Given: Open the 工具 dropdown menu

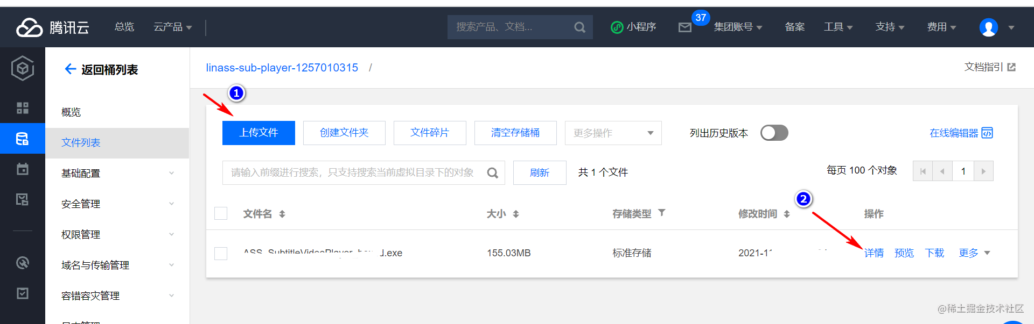Looking at the screenshot, I should [838, 27].
